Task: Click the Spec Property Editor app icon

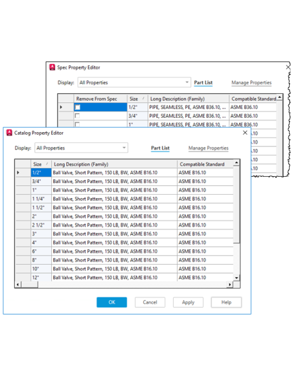Action: (x=52, y=67)
